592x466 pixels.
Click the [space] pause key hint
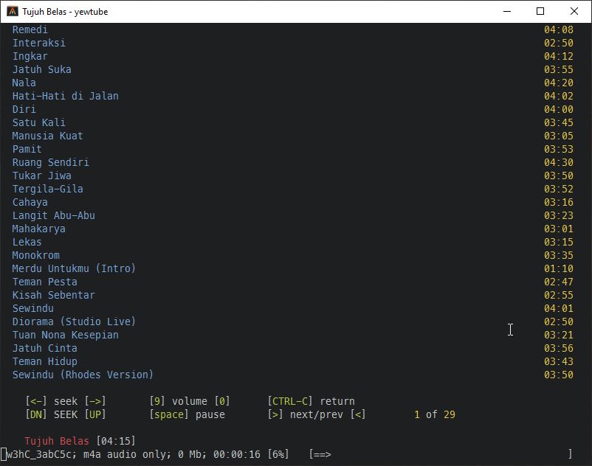169,414
